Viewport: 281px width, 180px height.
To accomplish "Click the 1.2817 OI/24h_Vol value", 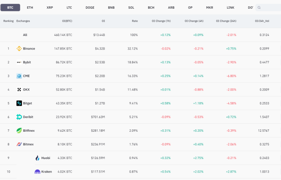I will click(264, 76).
